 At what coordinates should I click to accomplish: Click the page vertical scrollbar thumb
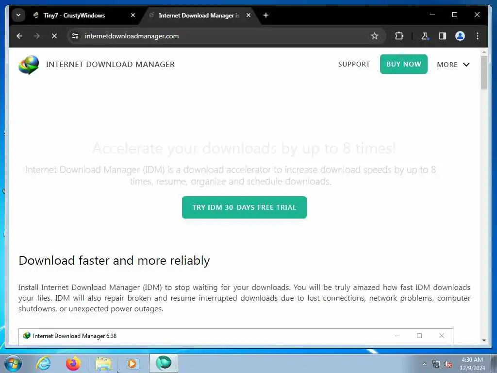coord(484,72)
